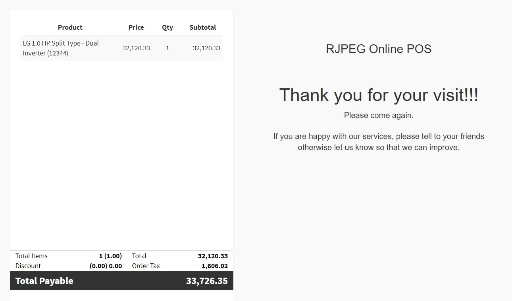Select the 1 (1.00) total items value
The width and height of the screenshot is (512, 301).
tap(110, 256)
